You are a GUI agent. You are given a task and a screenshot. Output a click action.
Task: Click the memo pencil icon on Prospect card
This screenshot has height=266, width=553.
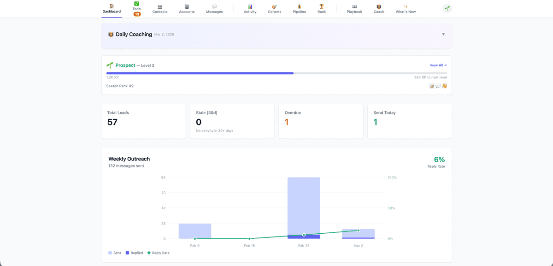[x=432, y=85]
